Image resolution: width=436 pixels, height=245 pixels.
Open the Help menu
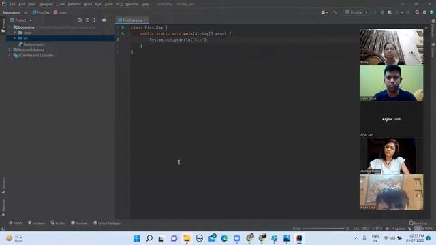coord(145,5)
